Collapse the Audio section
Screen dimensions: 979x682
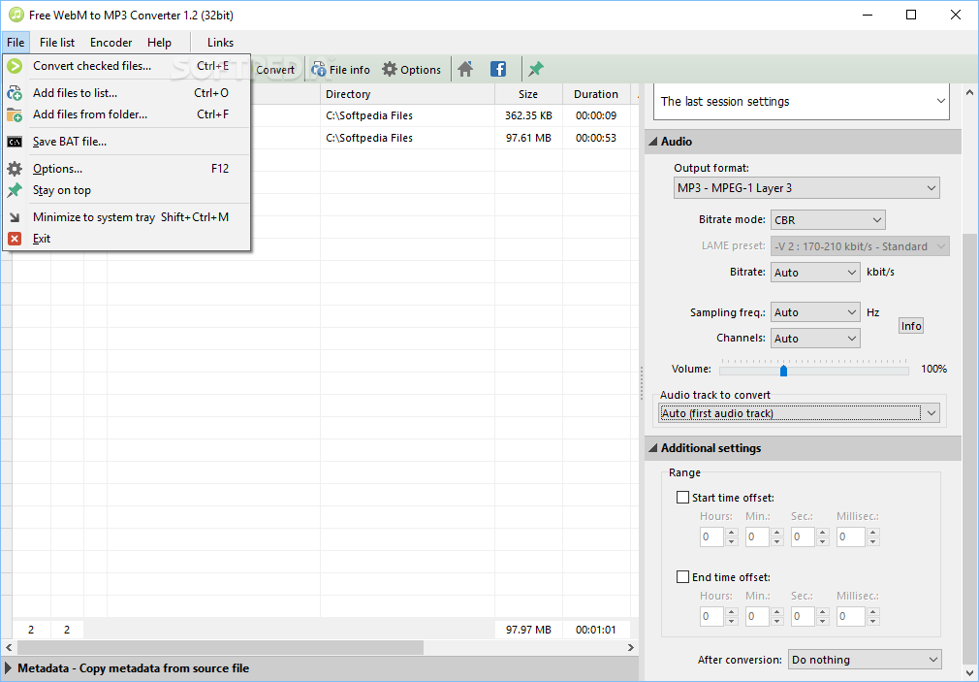tap(653, 142)
